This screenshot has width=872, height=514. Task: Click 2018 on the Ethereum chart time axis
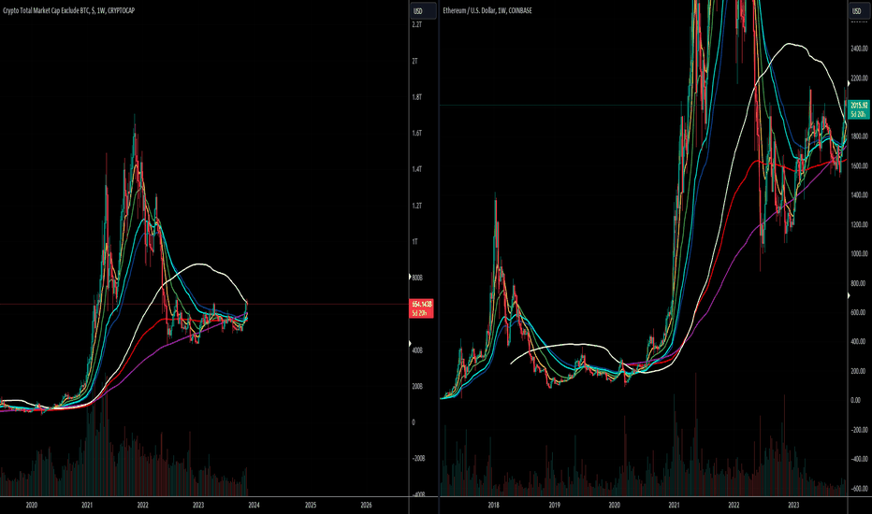click(x=494, y=505)
